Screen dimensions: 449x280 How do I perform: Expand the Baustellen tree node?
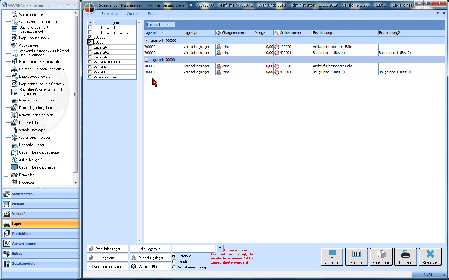pyautogui.click(x=6, y=175)
